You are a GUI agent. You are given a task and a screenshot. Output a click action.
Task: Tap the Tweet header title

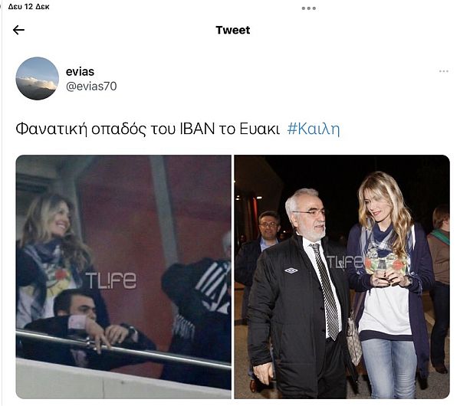click(232, 30)
